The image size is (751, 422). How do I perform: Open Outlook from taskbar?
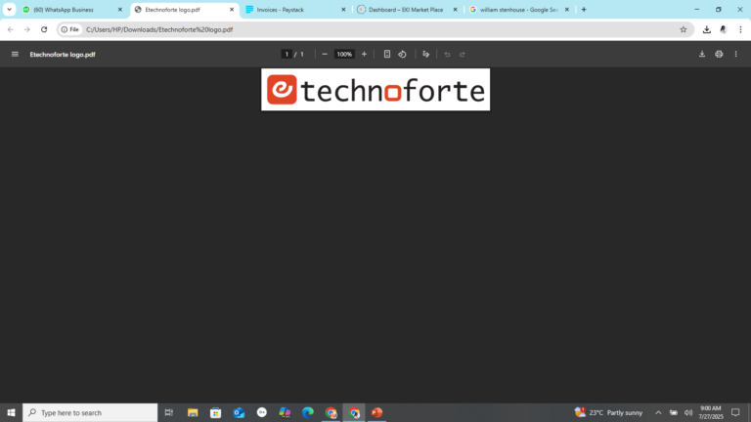click(x=239, y=412)
